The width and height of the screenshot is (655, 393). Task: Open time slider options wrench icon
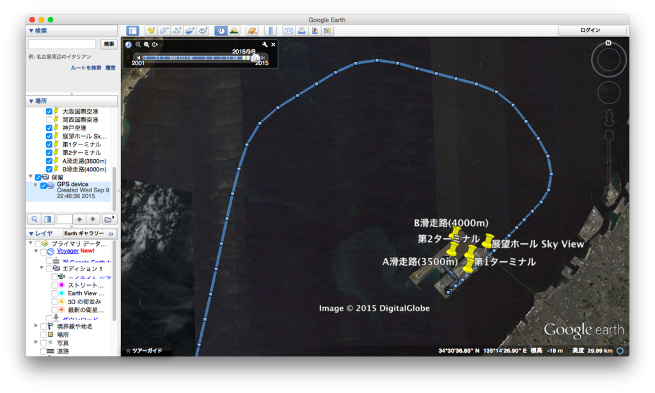point(265,44)
